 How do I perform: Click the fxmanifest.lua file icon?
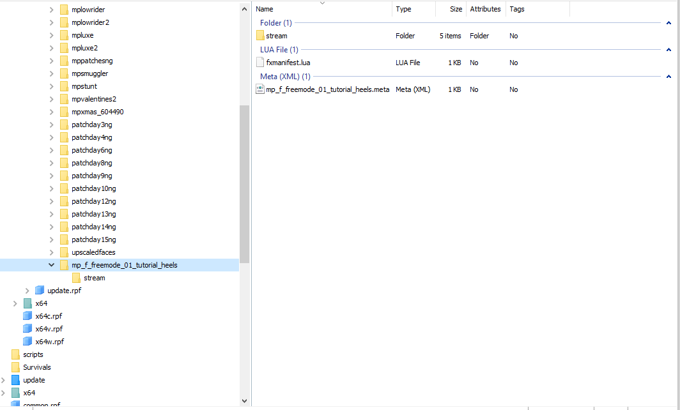point(260,63)
